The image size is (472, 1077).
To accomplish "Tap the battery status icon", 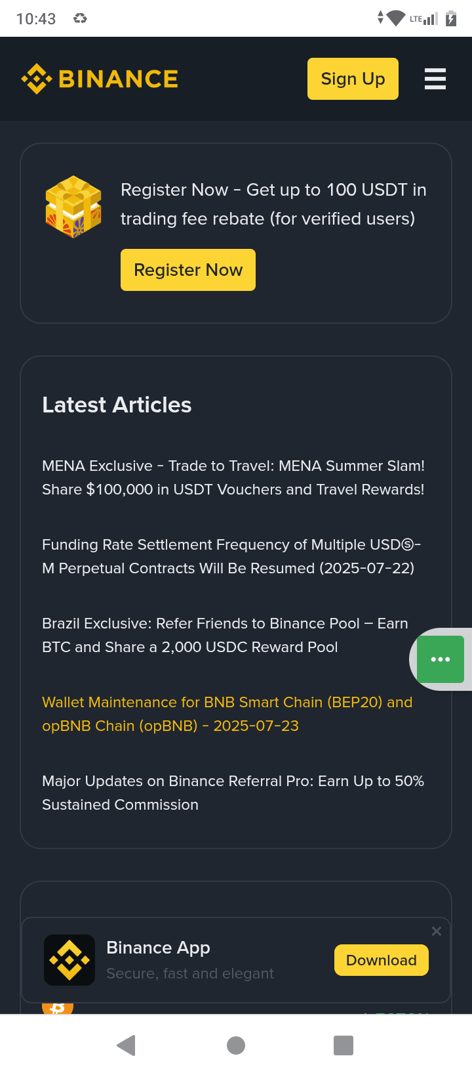I will click(x=451, y=18).
